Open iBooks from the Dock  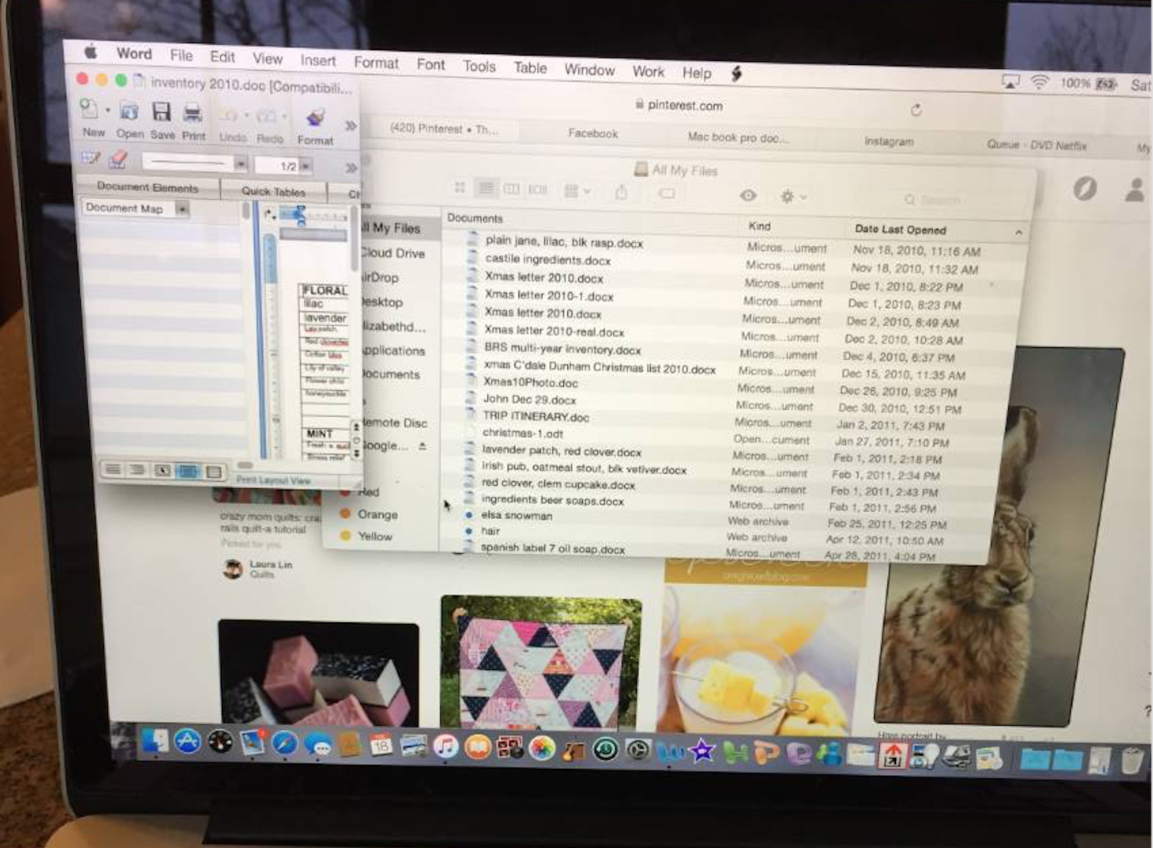[478, 747]
